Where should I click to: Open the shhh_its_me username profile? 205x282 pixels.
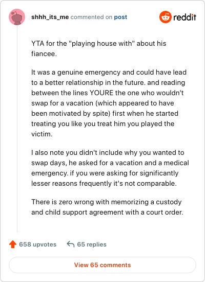point(50,17)
